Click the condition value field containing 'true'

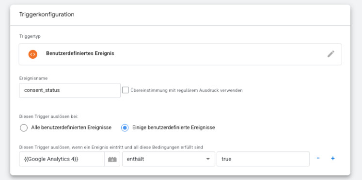coord(263,159)
